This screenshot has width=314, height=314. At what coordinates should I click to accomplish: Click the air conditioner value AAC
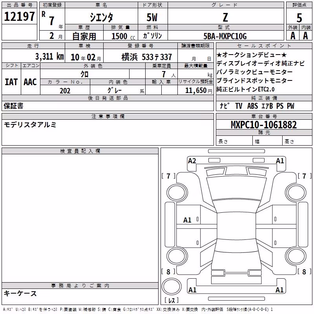[30, 82]
